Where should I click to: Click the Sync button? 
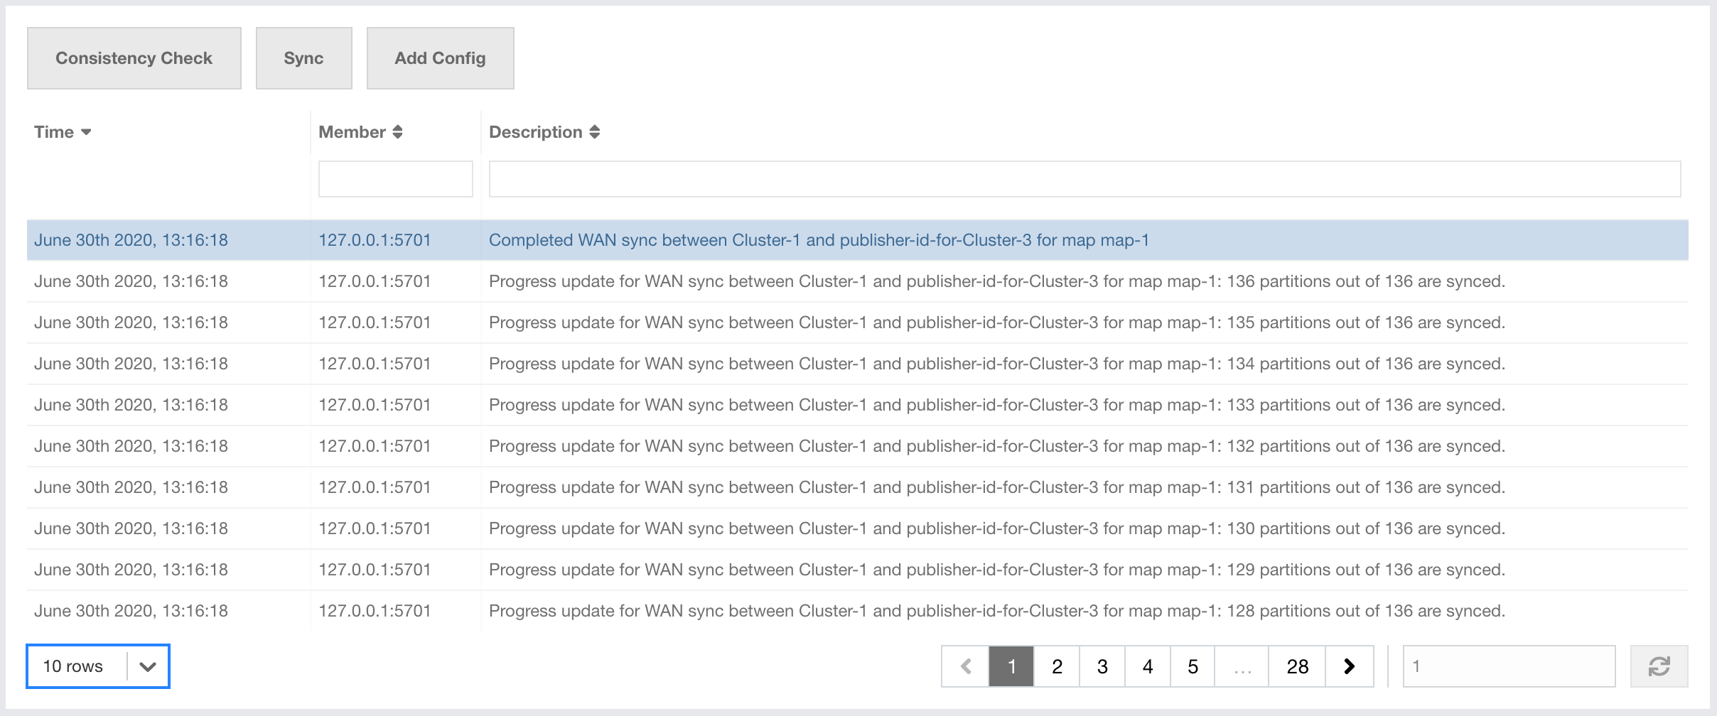(x=303, y=58)
